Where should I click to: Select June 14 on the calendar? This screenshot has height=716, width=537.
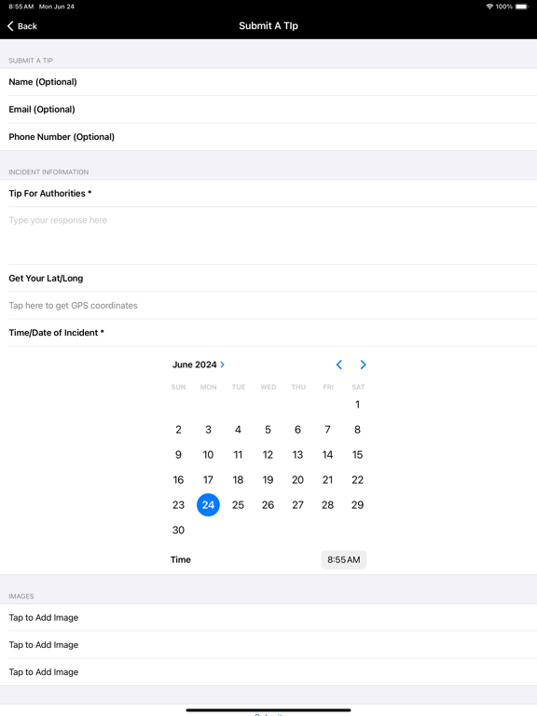(x=327, y=455)
